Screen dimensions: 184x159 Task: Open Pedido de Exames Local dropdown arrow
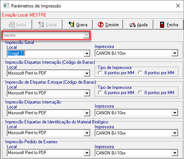[87, 153]
